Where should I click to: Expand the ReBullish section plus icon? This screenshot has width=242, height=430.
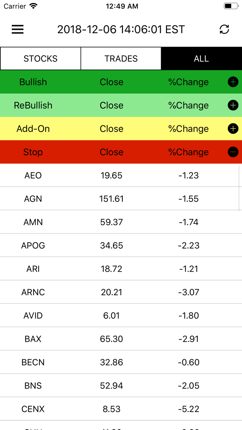pos(233,105)
